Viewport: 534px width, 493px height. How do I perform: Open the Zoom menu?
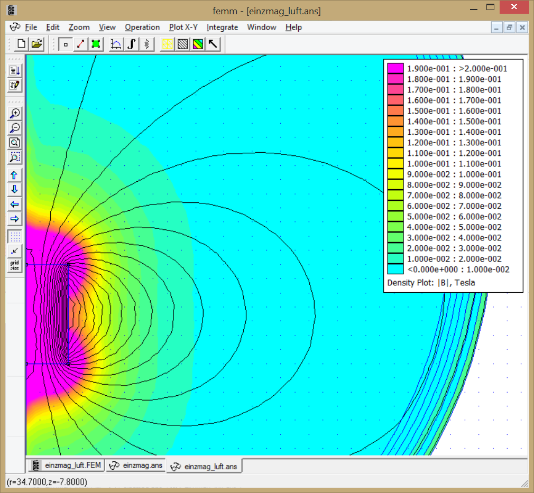79,27
